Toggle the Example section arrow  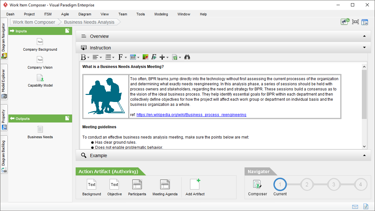tap(364, 155)
